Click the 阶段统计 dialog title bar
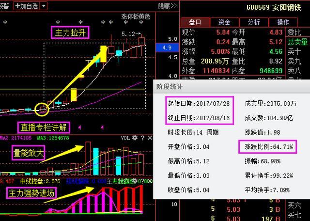Viewport: 310px width, 221px height. point(232,86)
